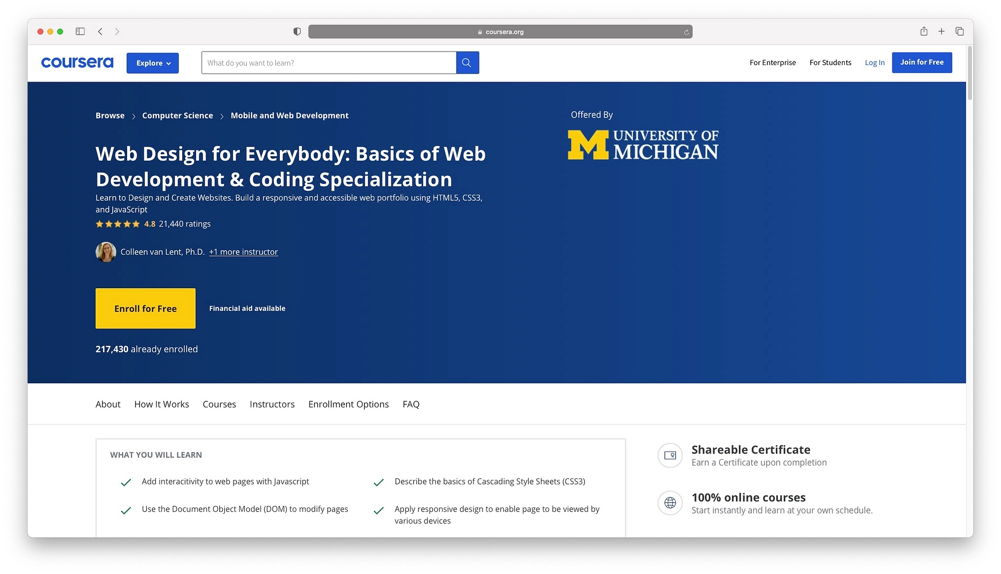Click the shield privacy icon in address bar

296,31
